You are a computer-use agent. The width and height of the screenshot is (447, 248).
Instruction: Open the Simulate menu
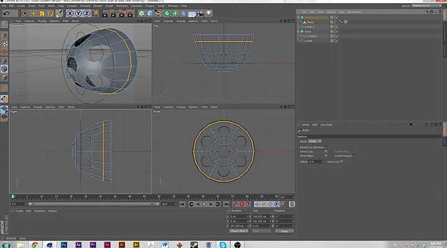[85, 6]
